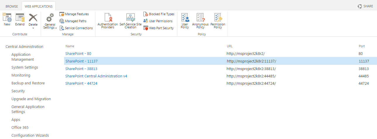The image size is (377, 139).
Task: Click the Port column header
Action: pos(362,46)
